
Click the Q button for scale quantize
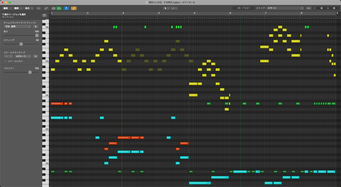(36, 56)
